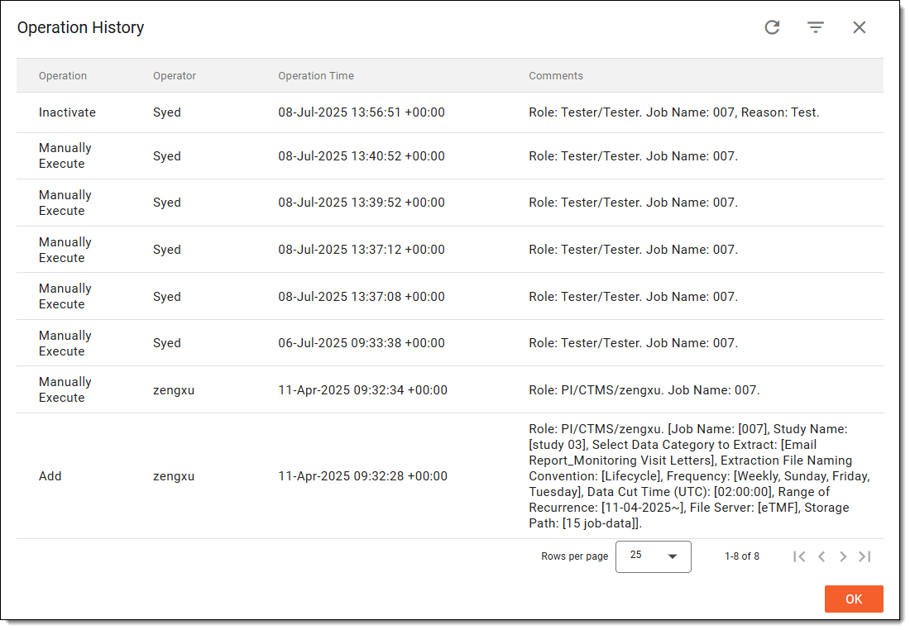Screen dimensions: 910x630
Task: Click the Comments column header
Action: (x=555, y=75)
